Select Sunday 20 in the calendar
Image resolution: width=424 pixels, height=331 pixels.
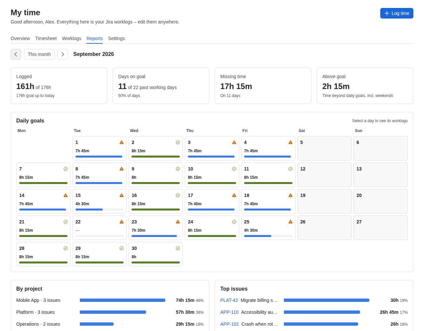pos(381,201)
